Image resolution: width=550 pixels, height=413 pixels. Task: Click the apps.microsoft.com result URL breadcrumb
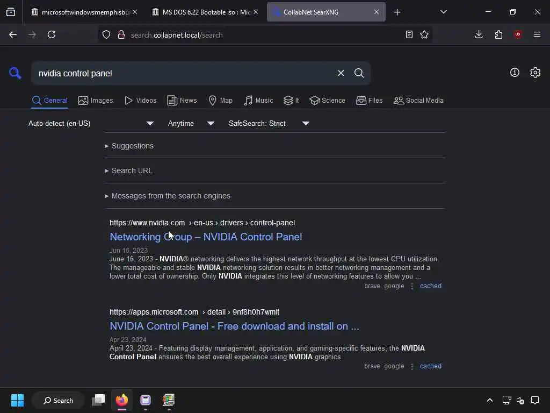pyautogui.click(x=194, y=312)
